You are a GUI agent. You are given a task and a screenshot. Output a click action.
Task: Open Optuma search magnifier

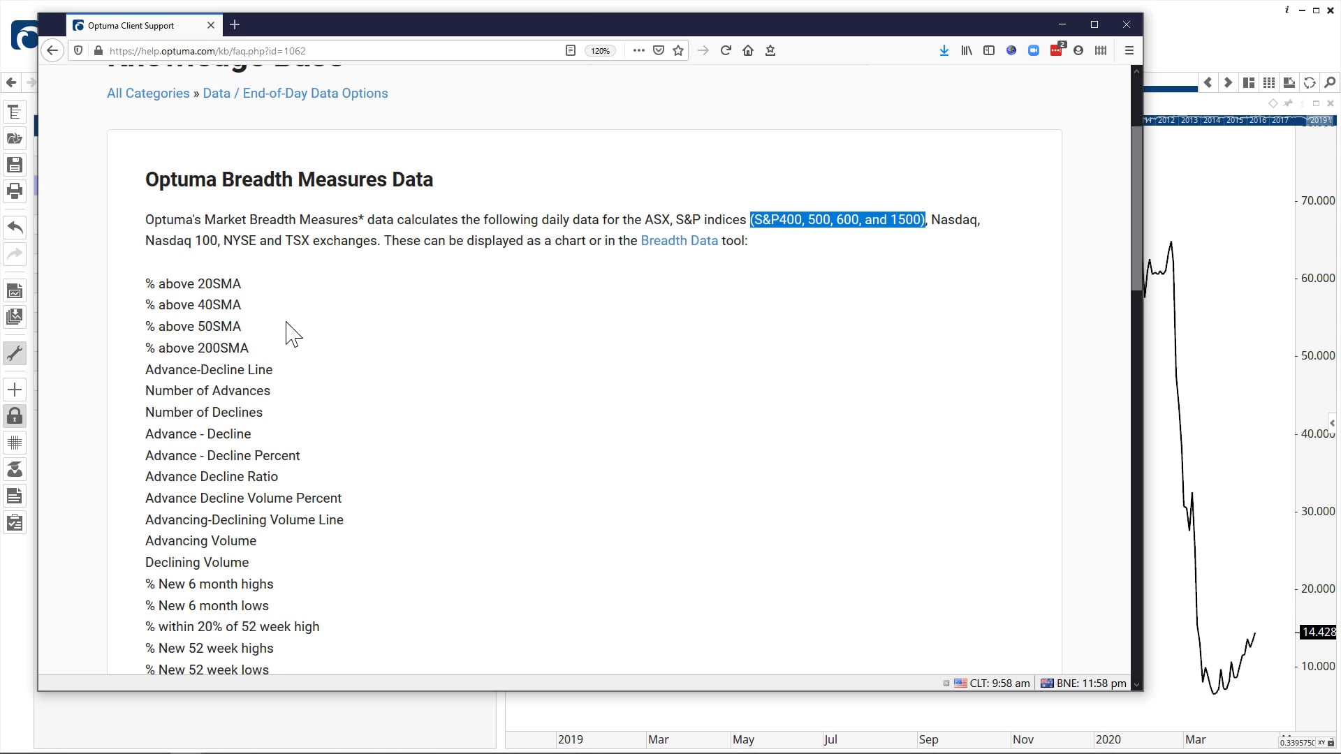[1330, 82]
